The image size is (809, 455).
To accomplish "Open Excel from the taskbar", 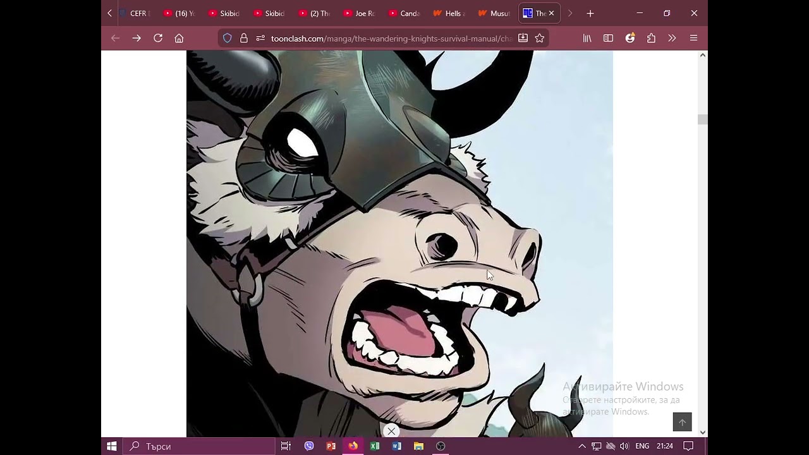I will 375,446.
